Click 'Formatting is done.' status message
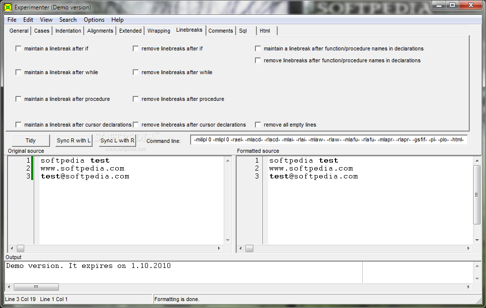 177,299
